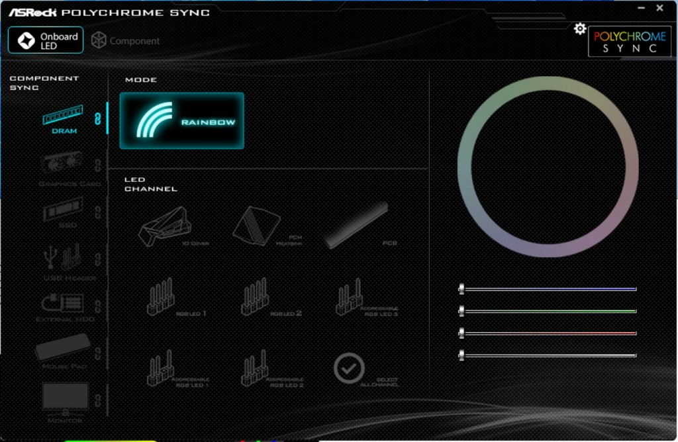Enable the sync link for SSD
This screenshot has width=678, height=442.
[97, 212]
